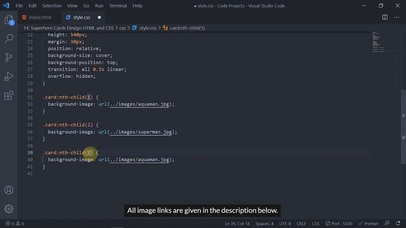
Task: Open the Explorer view in activity bar
Action: 9,20
